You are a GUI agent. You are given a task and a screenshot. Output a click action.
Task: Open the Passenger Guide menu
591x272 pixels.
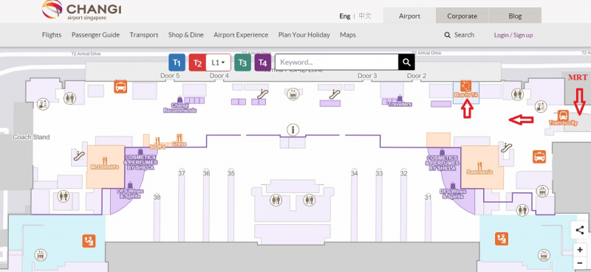pyautogui.click(x=96, y=35)
